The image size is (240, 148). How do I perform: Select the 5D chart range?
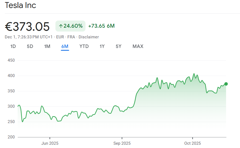[30, 46]
